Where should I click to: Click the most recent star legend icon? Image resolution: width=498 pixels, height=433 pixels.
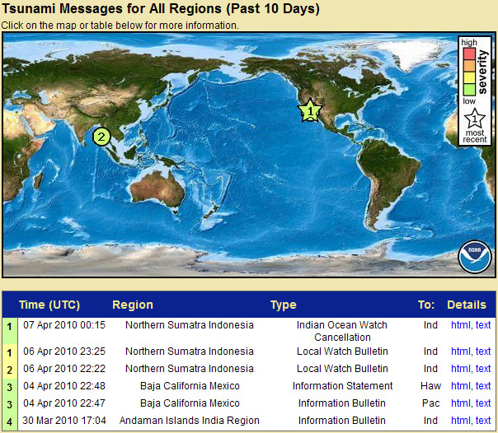474,118
